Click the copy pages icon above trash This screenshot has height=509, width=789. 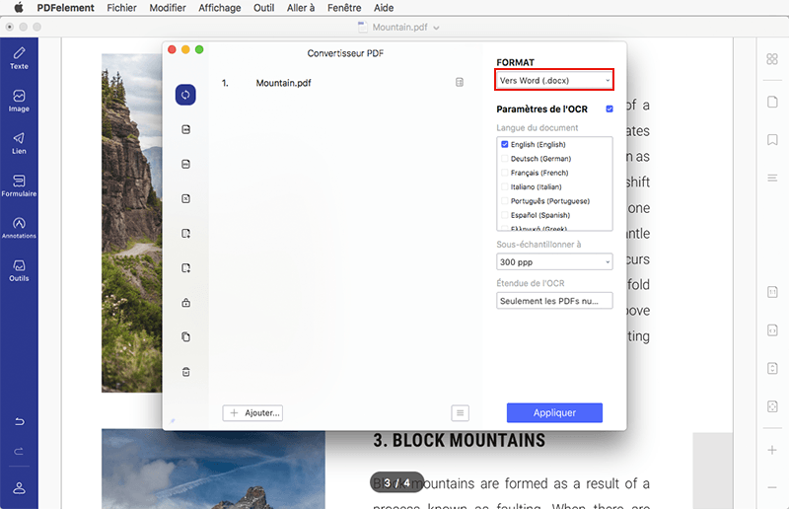(185, 336)
